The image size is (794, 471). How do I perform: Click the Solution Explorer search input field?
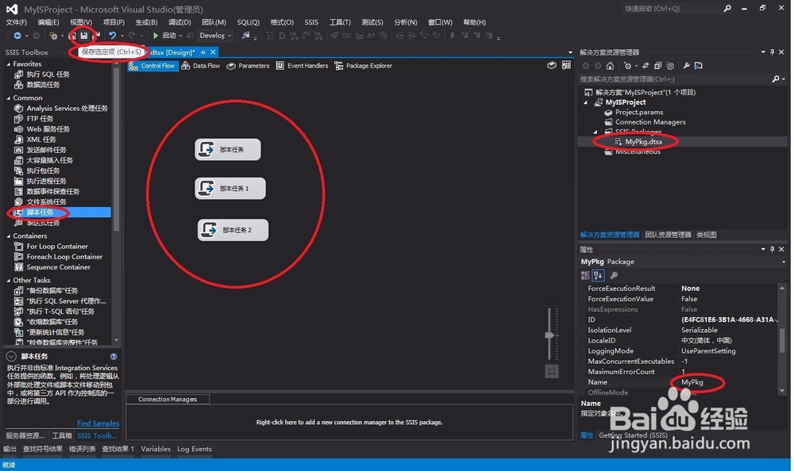coord(673,79)
